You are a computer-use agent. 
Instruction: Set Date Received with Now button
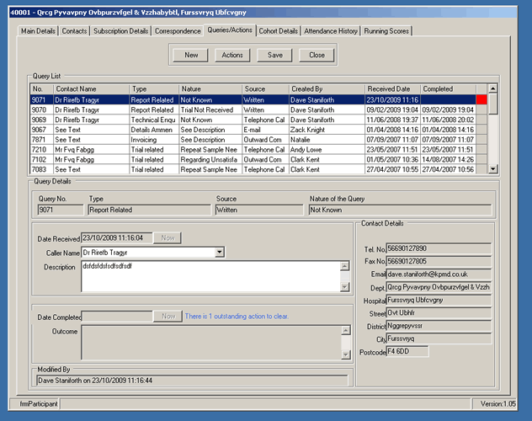168,237
